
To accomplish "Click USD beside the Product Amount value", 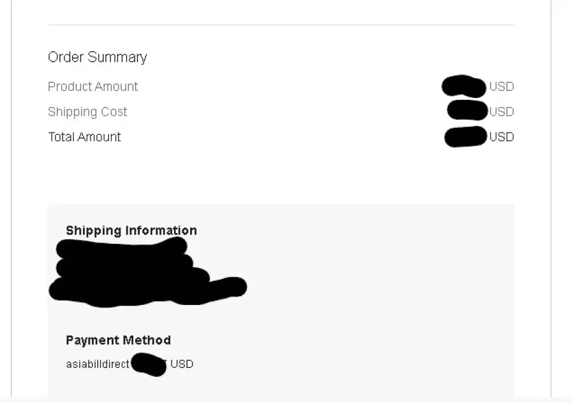I will (x=501, y=87).
